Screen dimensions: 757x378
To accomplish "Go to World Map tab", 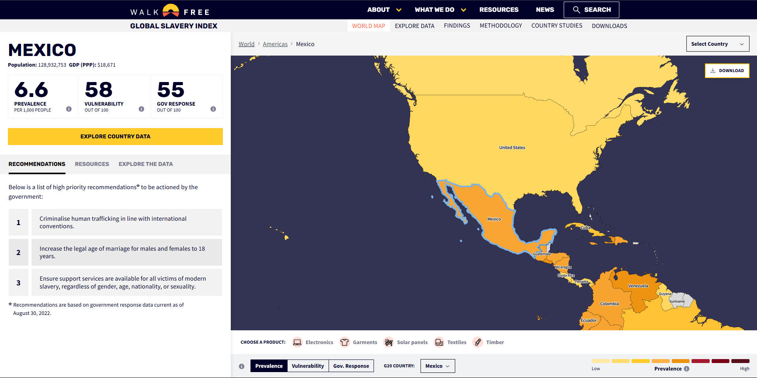I will [368, 26].
